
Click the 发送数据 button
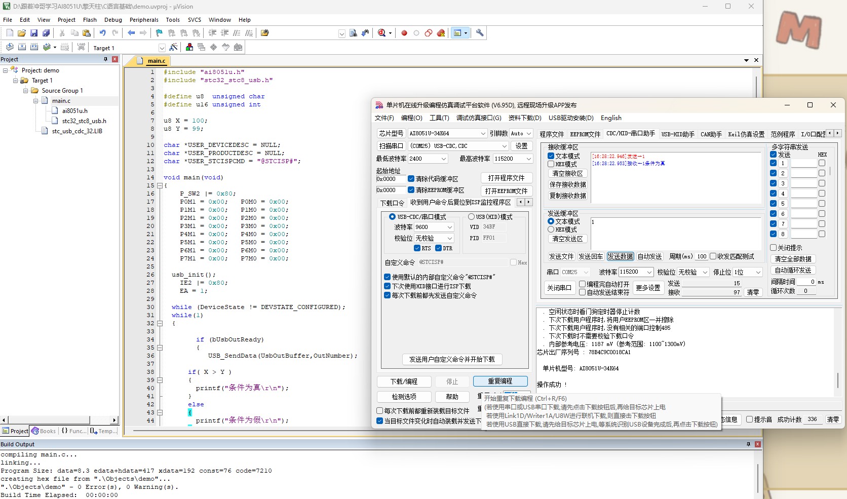coord(620,256)
